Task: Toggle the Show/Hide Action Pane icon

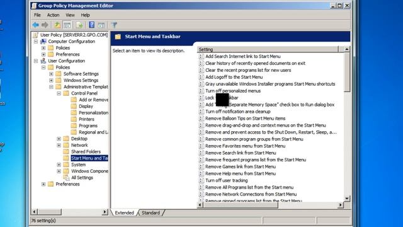Action: tap(101, 25)
